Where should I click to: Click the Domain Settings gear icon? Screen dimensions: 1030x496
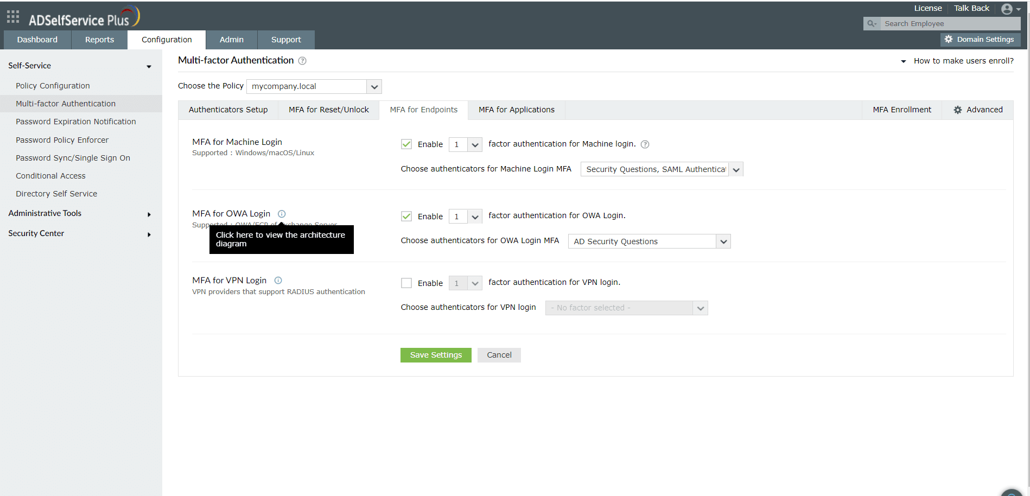click(949, 39)
